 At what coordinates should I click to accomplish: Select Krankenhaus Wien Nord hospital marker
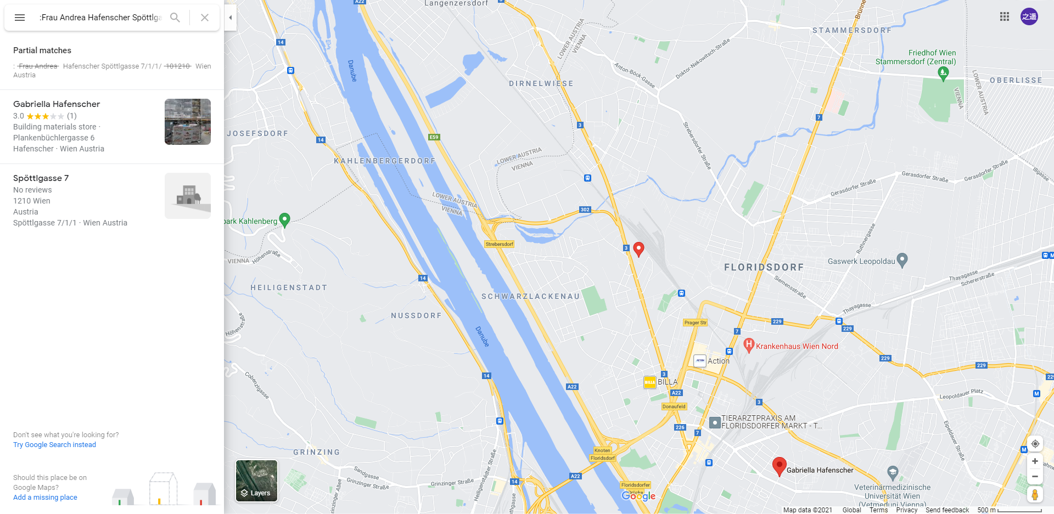pos(749,346)
